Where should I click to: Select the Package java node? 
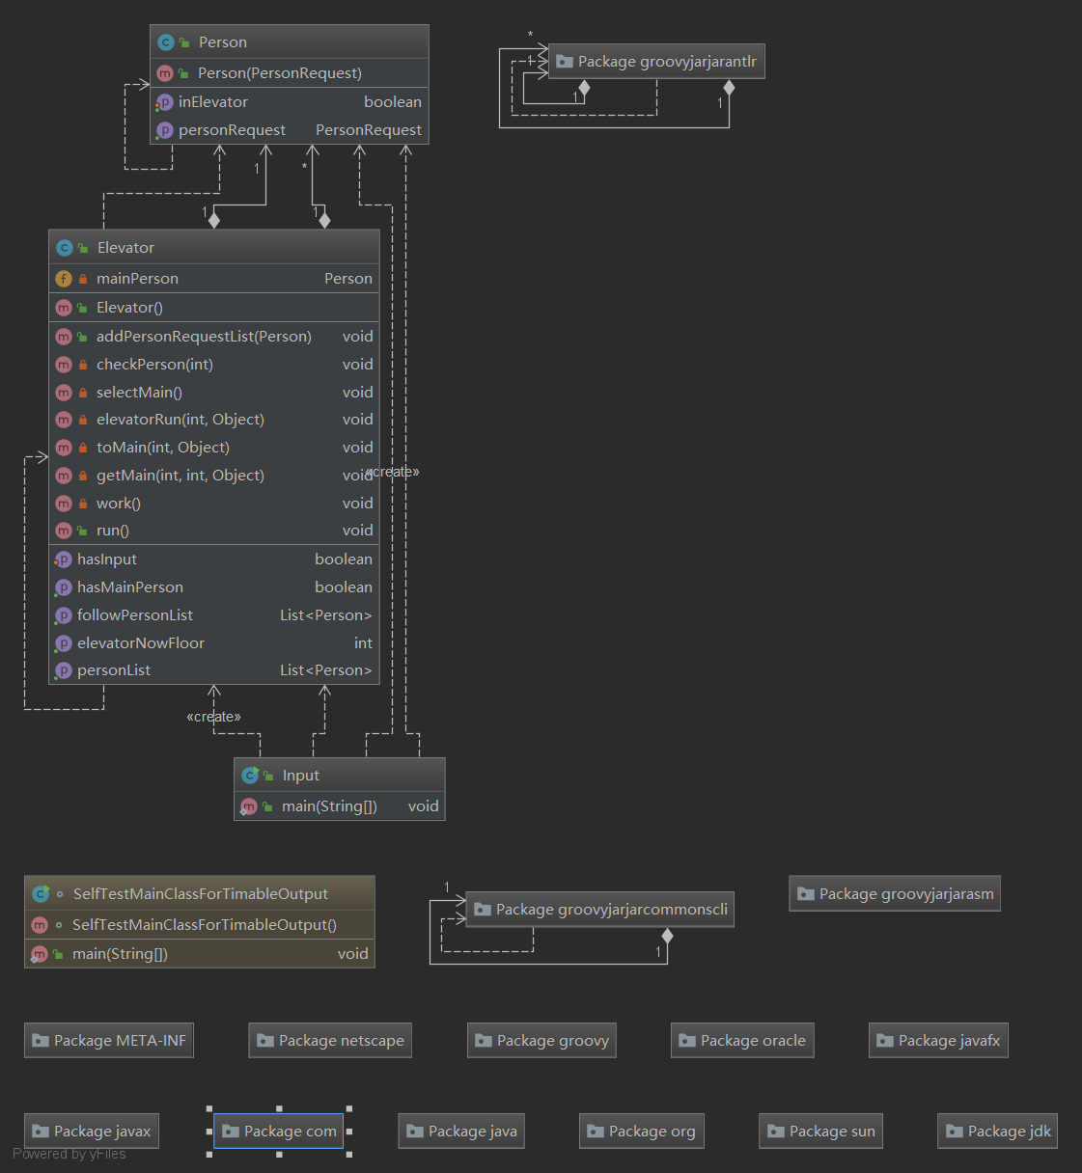461,1132
